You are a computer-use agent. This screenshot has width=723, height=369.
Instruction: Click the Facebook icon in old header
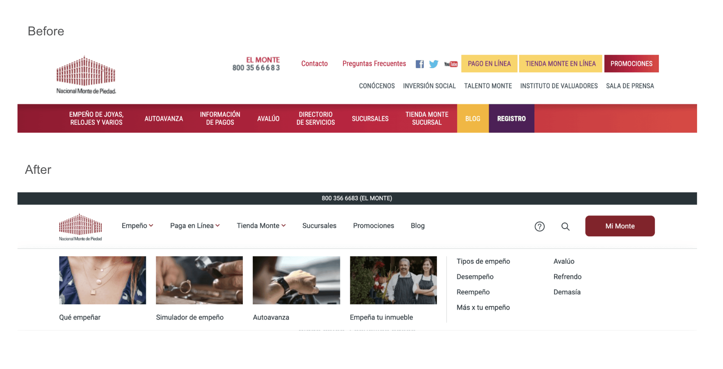click(x=420, y=64)
